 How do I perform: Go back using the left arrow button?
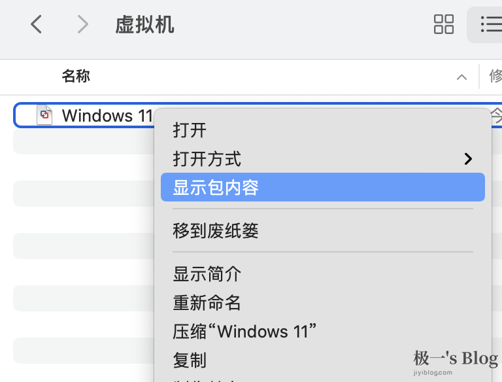point(36,24)
